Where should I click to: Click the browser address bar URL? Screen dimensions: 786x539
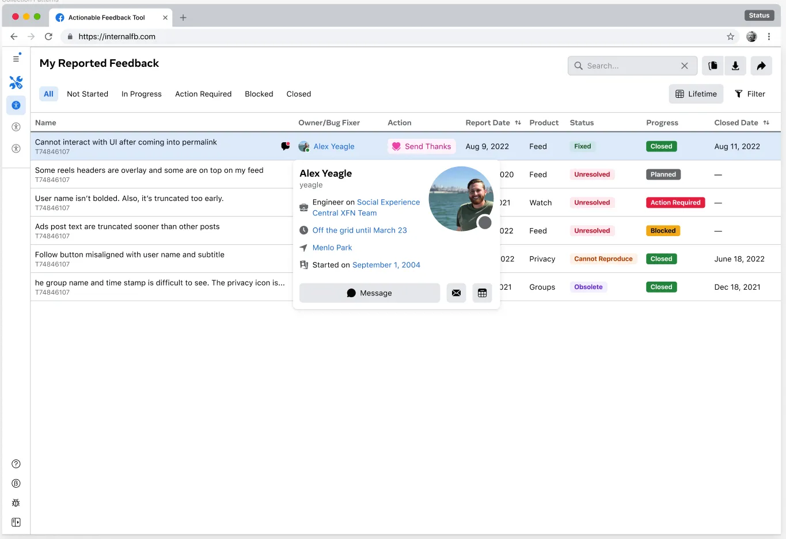pyautogui.click(x=117, y=36)
